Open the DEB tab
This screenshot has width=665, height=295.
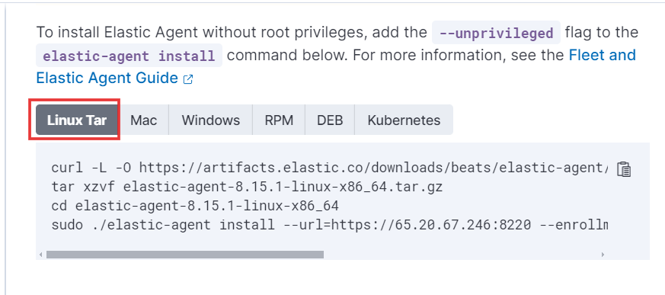(330, 120)
